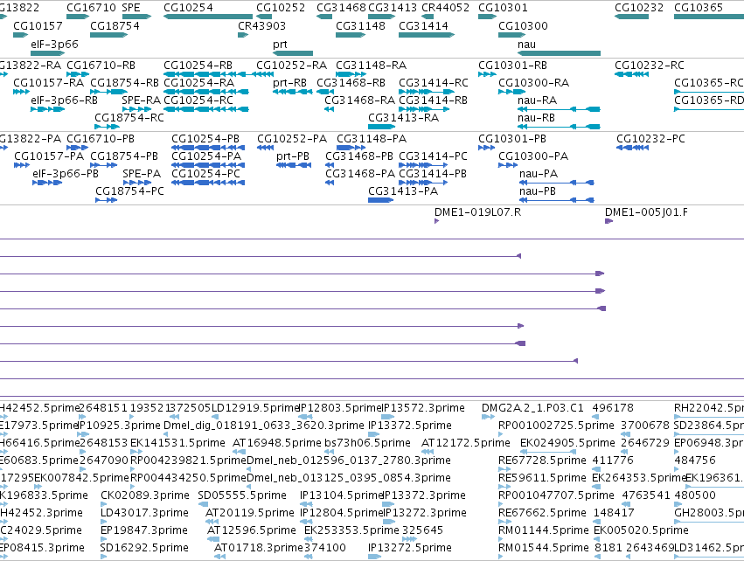Click EST LD43017.3prime

point(144,513)
